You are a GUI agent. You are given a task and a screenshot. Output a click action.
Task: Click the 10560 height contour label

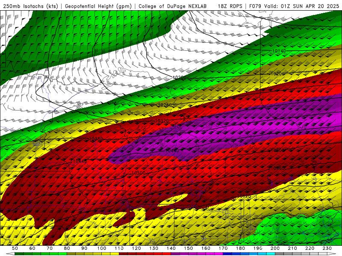pyautogui.click(x=277, y=168)
